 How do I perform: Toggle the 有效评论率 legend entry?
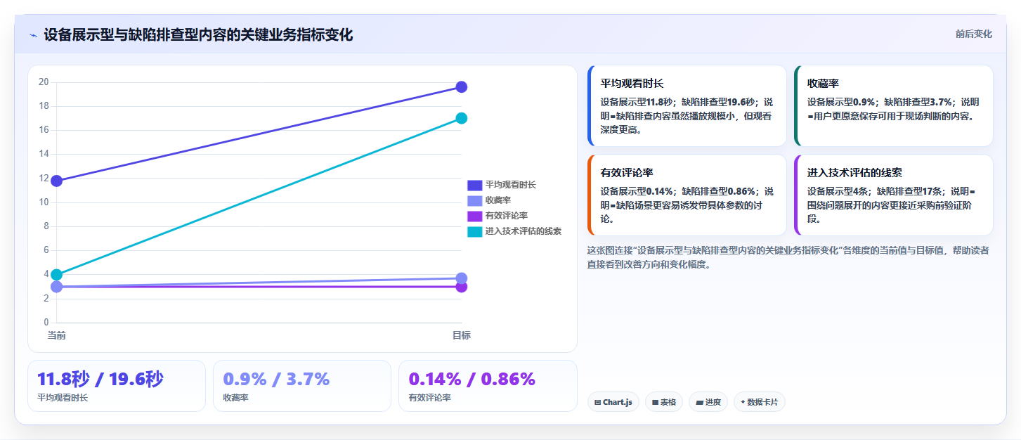(x=498, y=216)
